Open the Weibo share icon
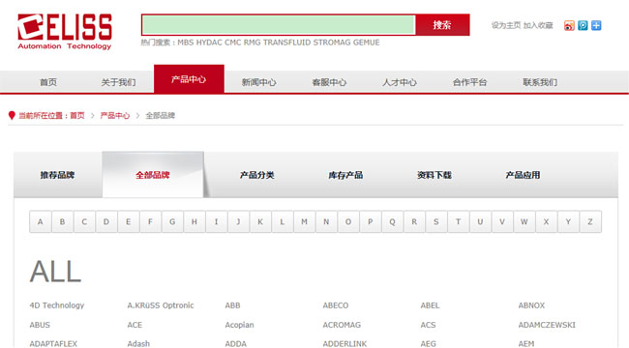 569,26
